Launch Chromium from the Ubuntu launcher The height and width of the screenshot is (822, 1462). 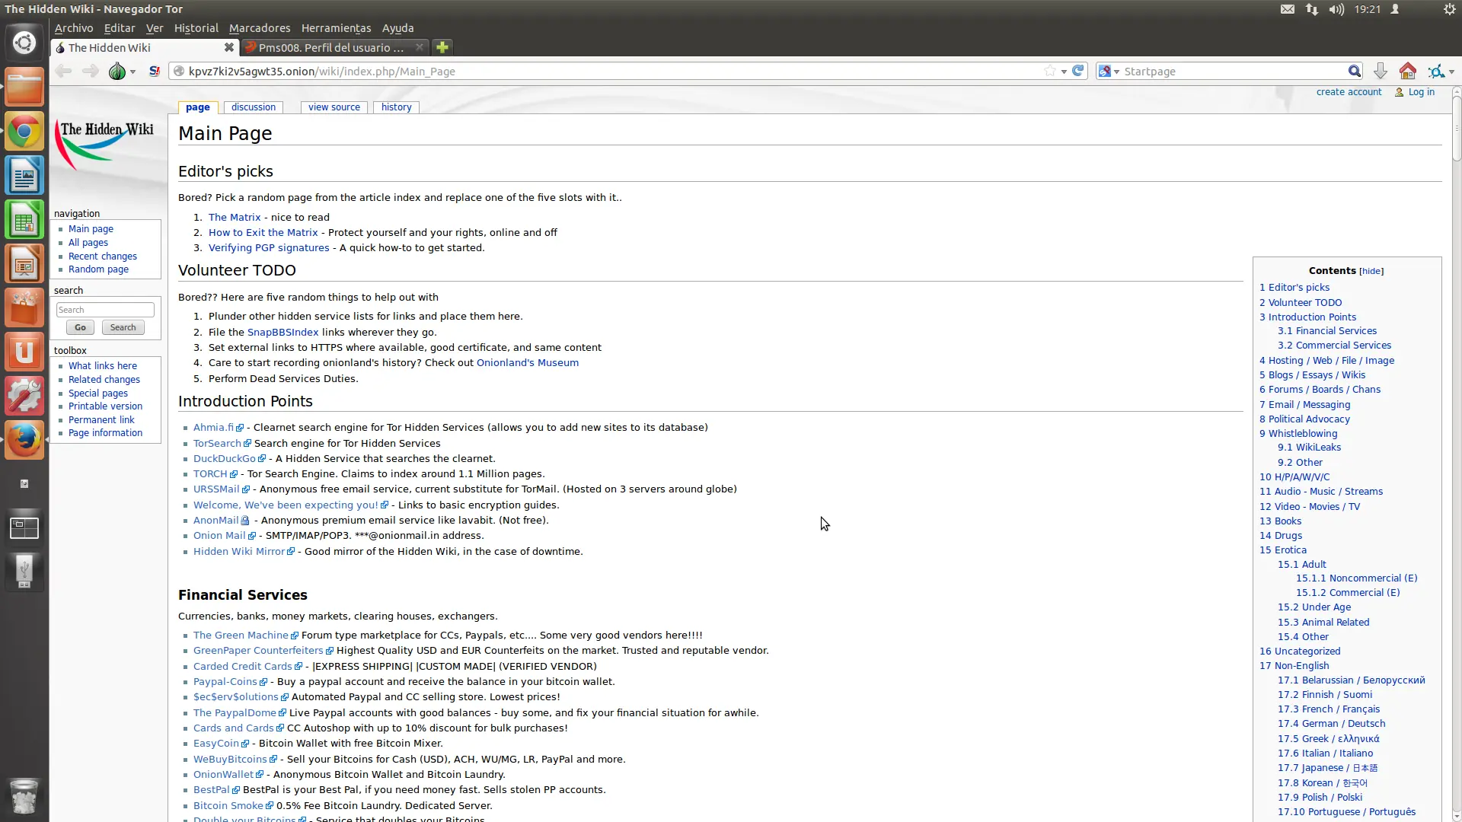(x=24, y=132)
